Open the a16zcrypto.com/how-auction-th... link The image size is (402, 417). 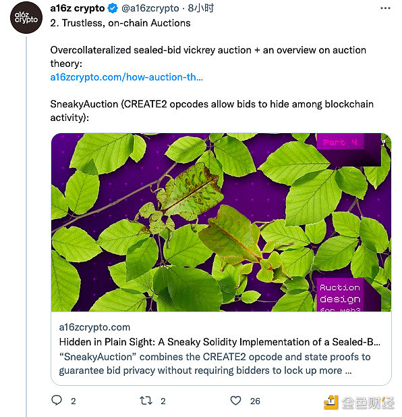point(127,77)
